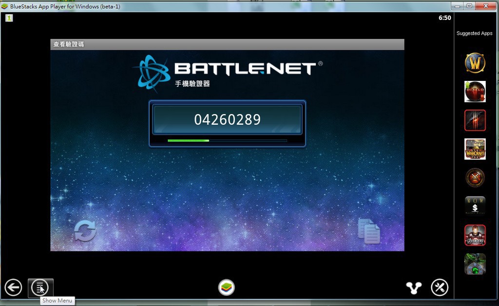Open the Diablo III red-bordered app icon

tap(475, 120)
